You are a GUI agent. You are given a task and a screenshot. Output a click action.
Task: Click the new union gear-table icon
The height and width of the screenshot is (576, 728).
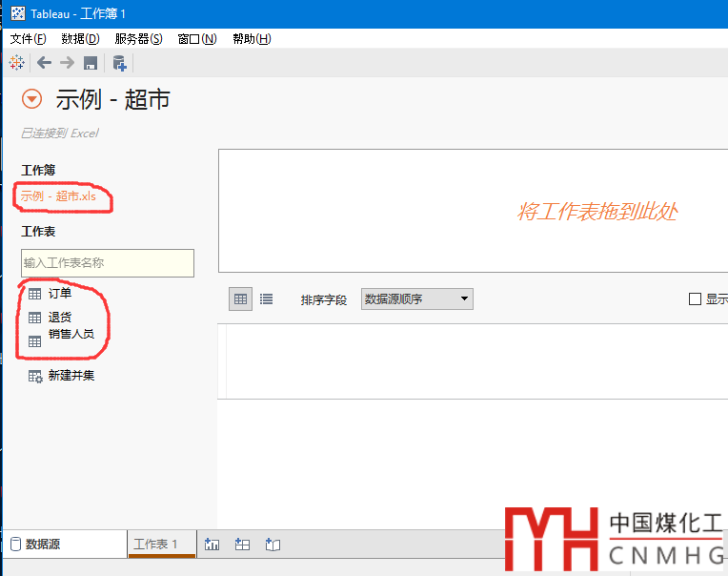[x=35, y=377]
